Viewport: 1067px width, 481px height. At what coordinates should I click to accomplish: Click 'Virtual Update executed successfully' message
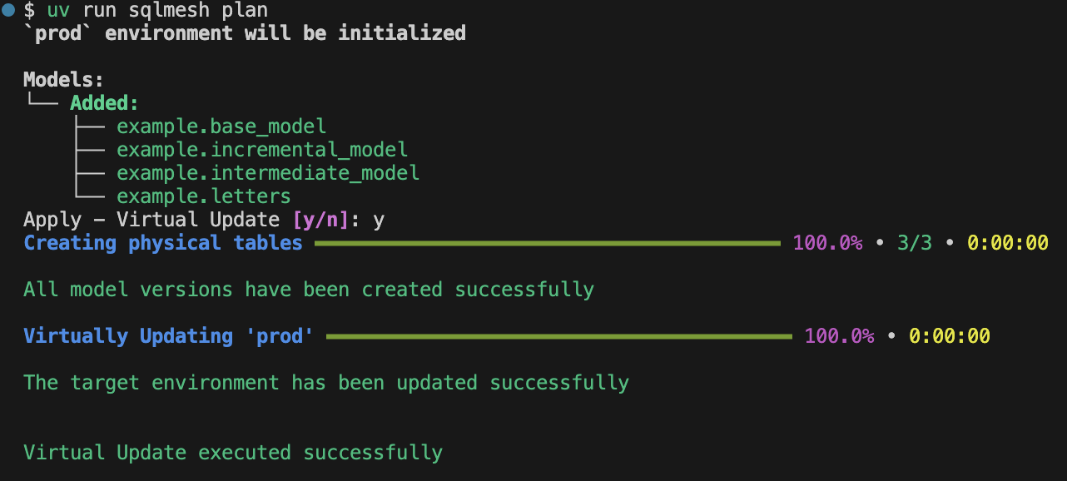[x=233, y=453]
